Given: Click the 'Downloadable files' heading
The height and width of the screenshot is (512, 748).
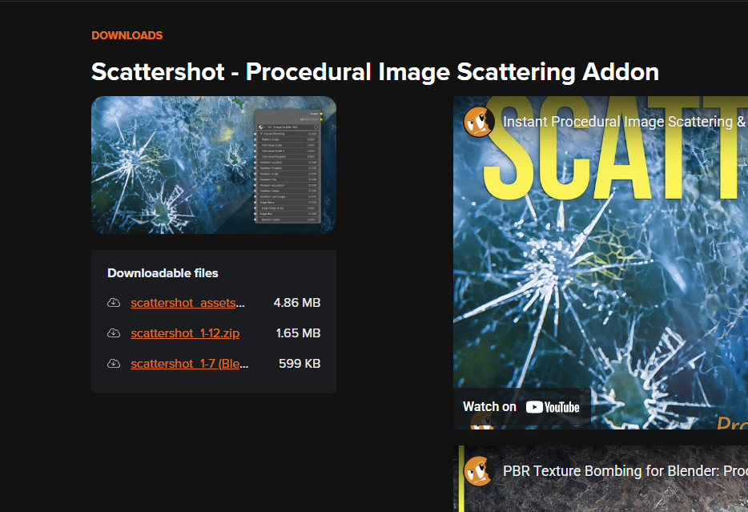Looking at the screenshot, I should tap(163, 273).
